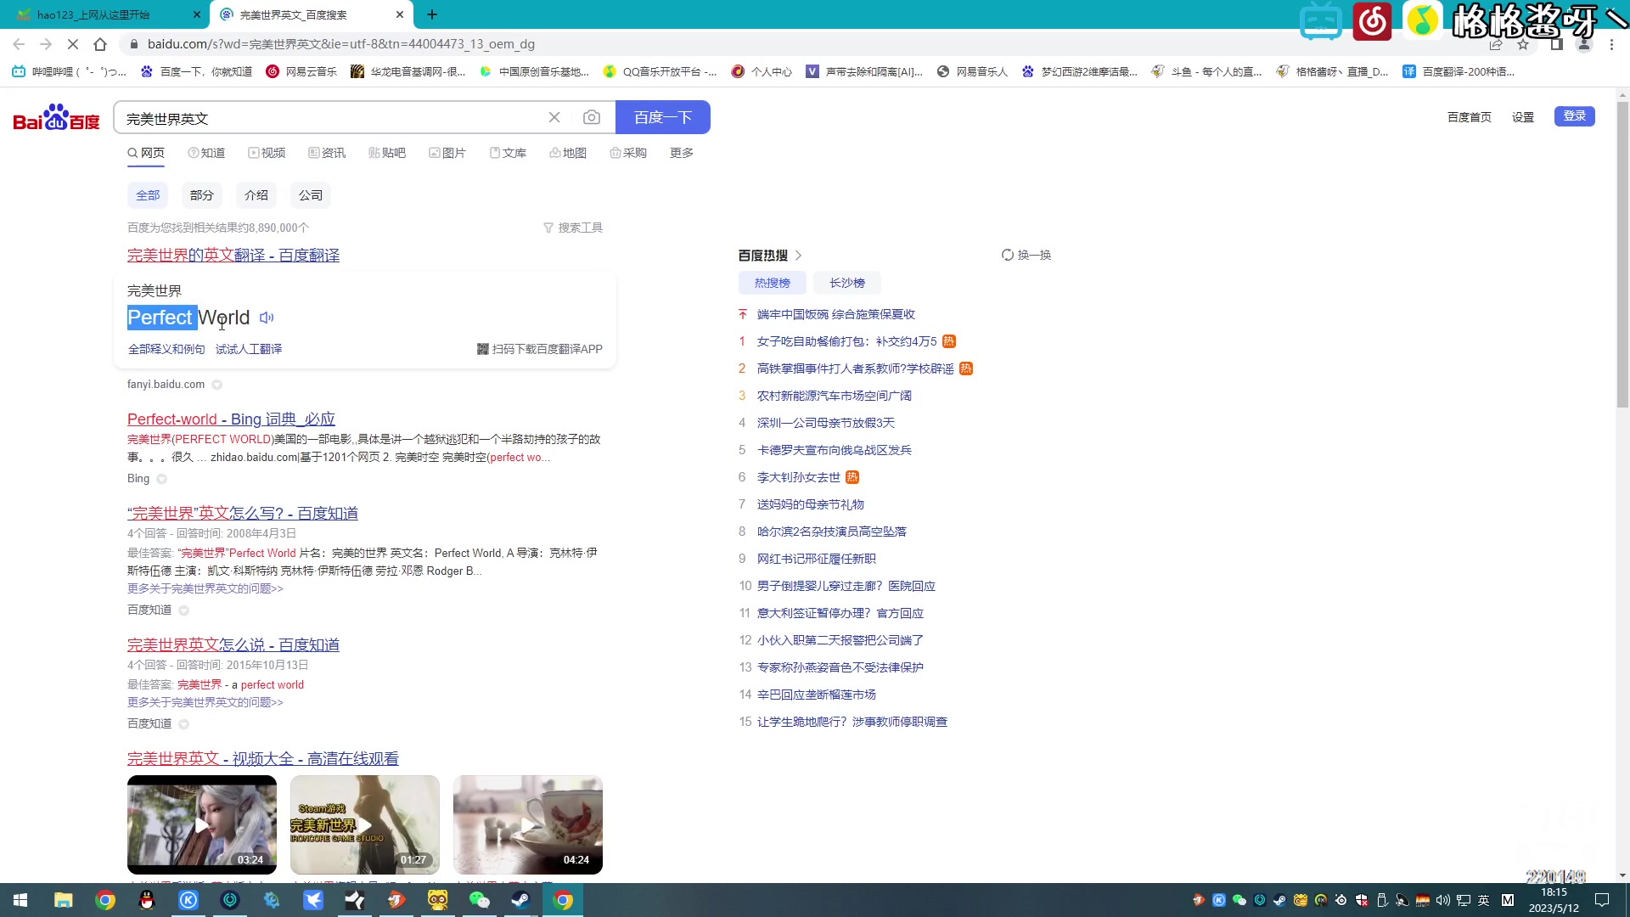Play the 01:27 完美新世界 video thumbnail
1630x917 pixels.
[x=365, y=824]
